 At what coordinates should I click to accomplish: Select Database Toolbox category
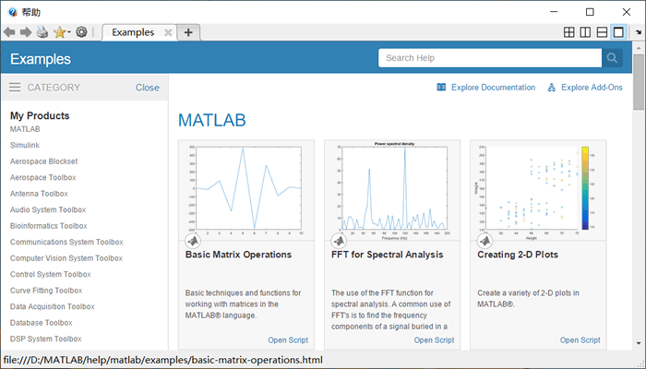[42, 323]
